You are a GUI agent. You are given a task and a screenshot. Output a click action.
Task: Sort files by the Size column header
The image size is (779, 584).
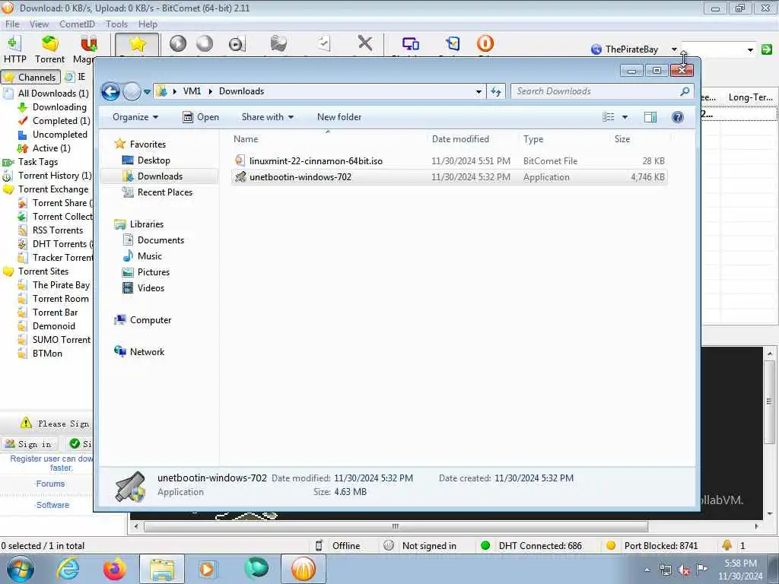pos(622,139)
